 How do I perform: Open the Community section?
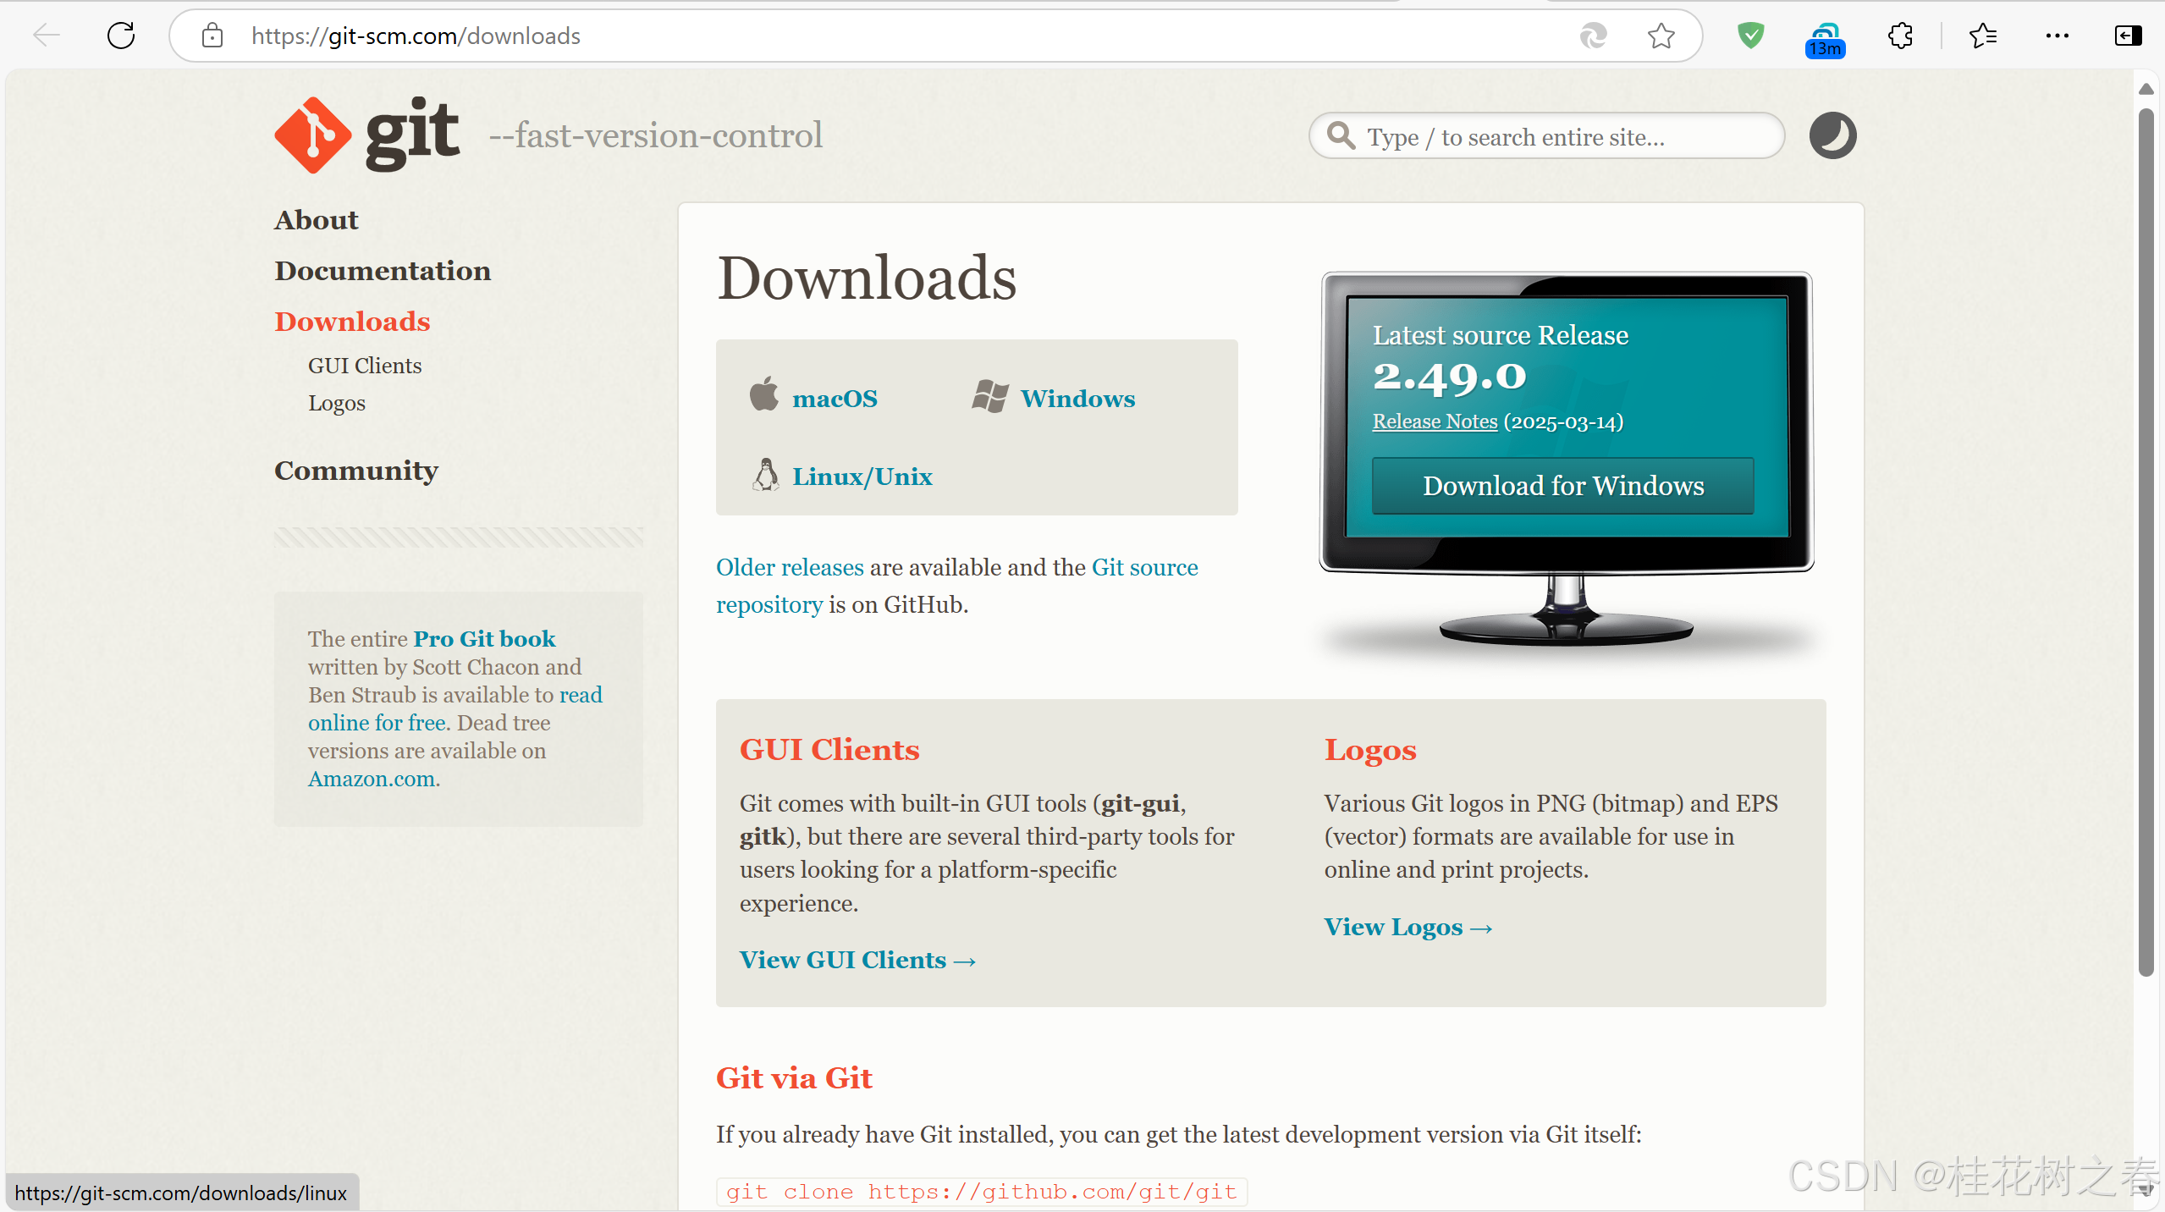tap(356, 471)
